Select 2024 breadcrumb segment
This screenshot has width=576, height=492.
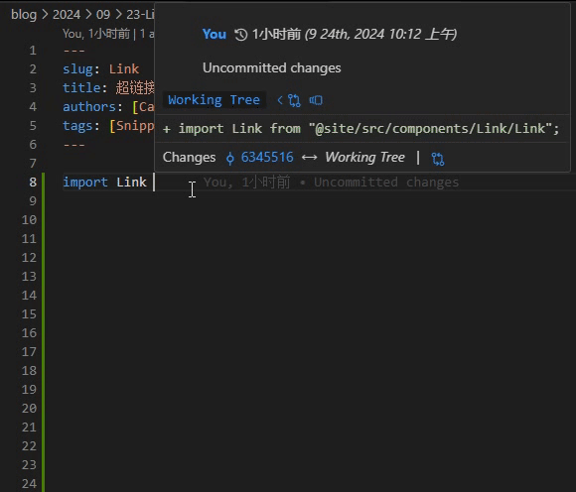click(x=67, y=14)
